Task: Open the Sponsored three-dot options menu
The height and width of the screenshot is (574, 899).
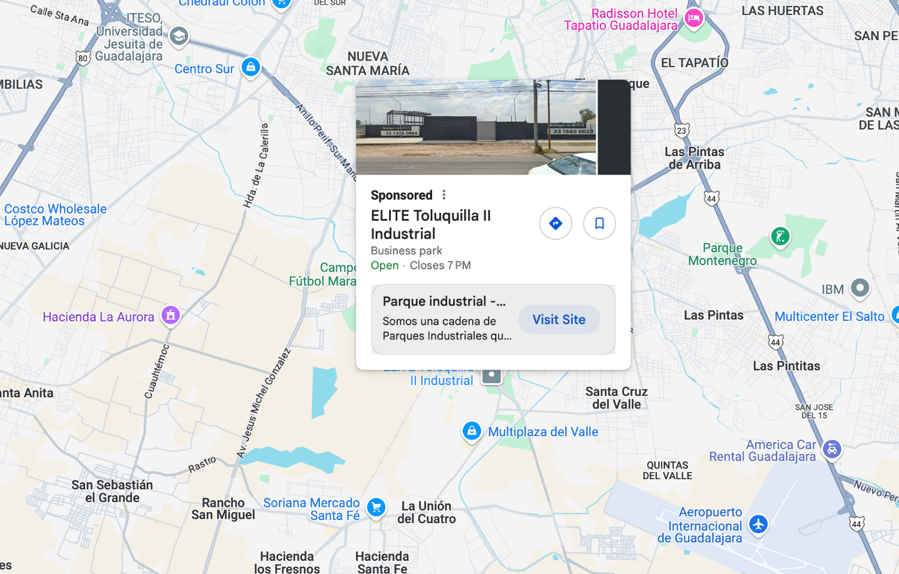Action: click(444, 195)
